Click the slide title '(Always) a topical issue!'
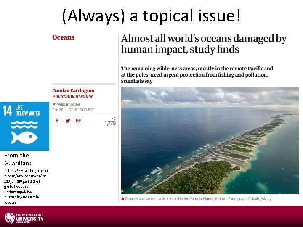 point(151,16)
